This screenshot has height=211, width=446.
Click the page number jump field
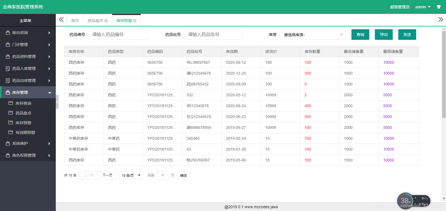(x=163, y=175)
